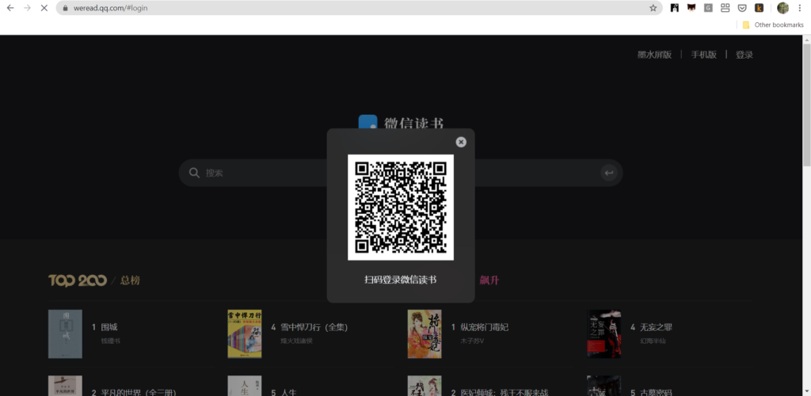Open the 人生 book title
Screen dimensions: 811x396
(288, 392)
